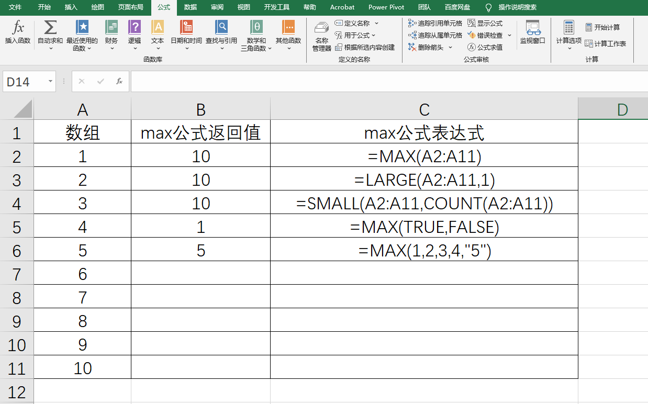Switch to the Power Pivot tab
648x404 pixels.
pos(386,7)
